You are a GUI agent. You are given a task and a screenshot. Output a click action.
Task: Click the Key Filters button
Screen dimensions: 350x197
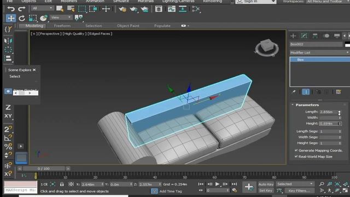pos(299,190)
